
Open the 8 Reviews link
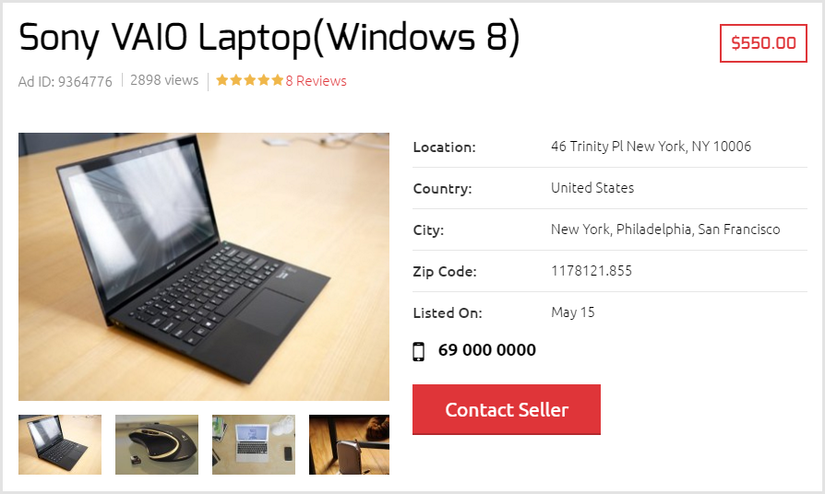(x=316, y=81)
